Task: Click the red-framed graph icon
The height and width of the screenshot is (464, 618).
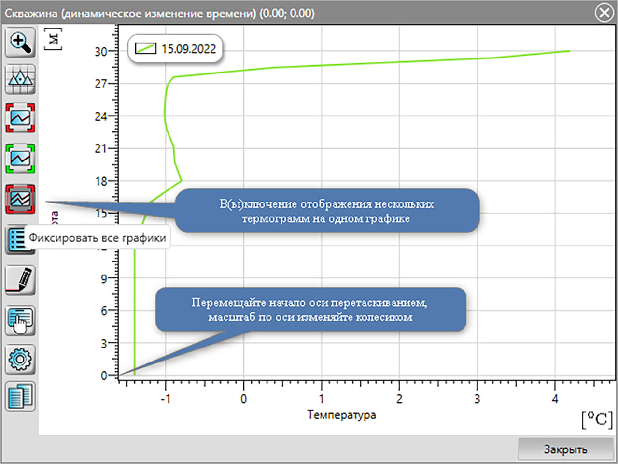Action: pos(20,118)
